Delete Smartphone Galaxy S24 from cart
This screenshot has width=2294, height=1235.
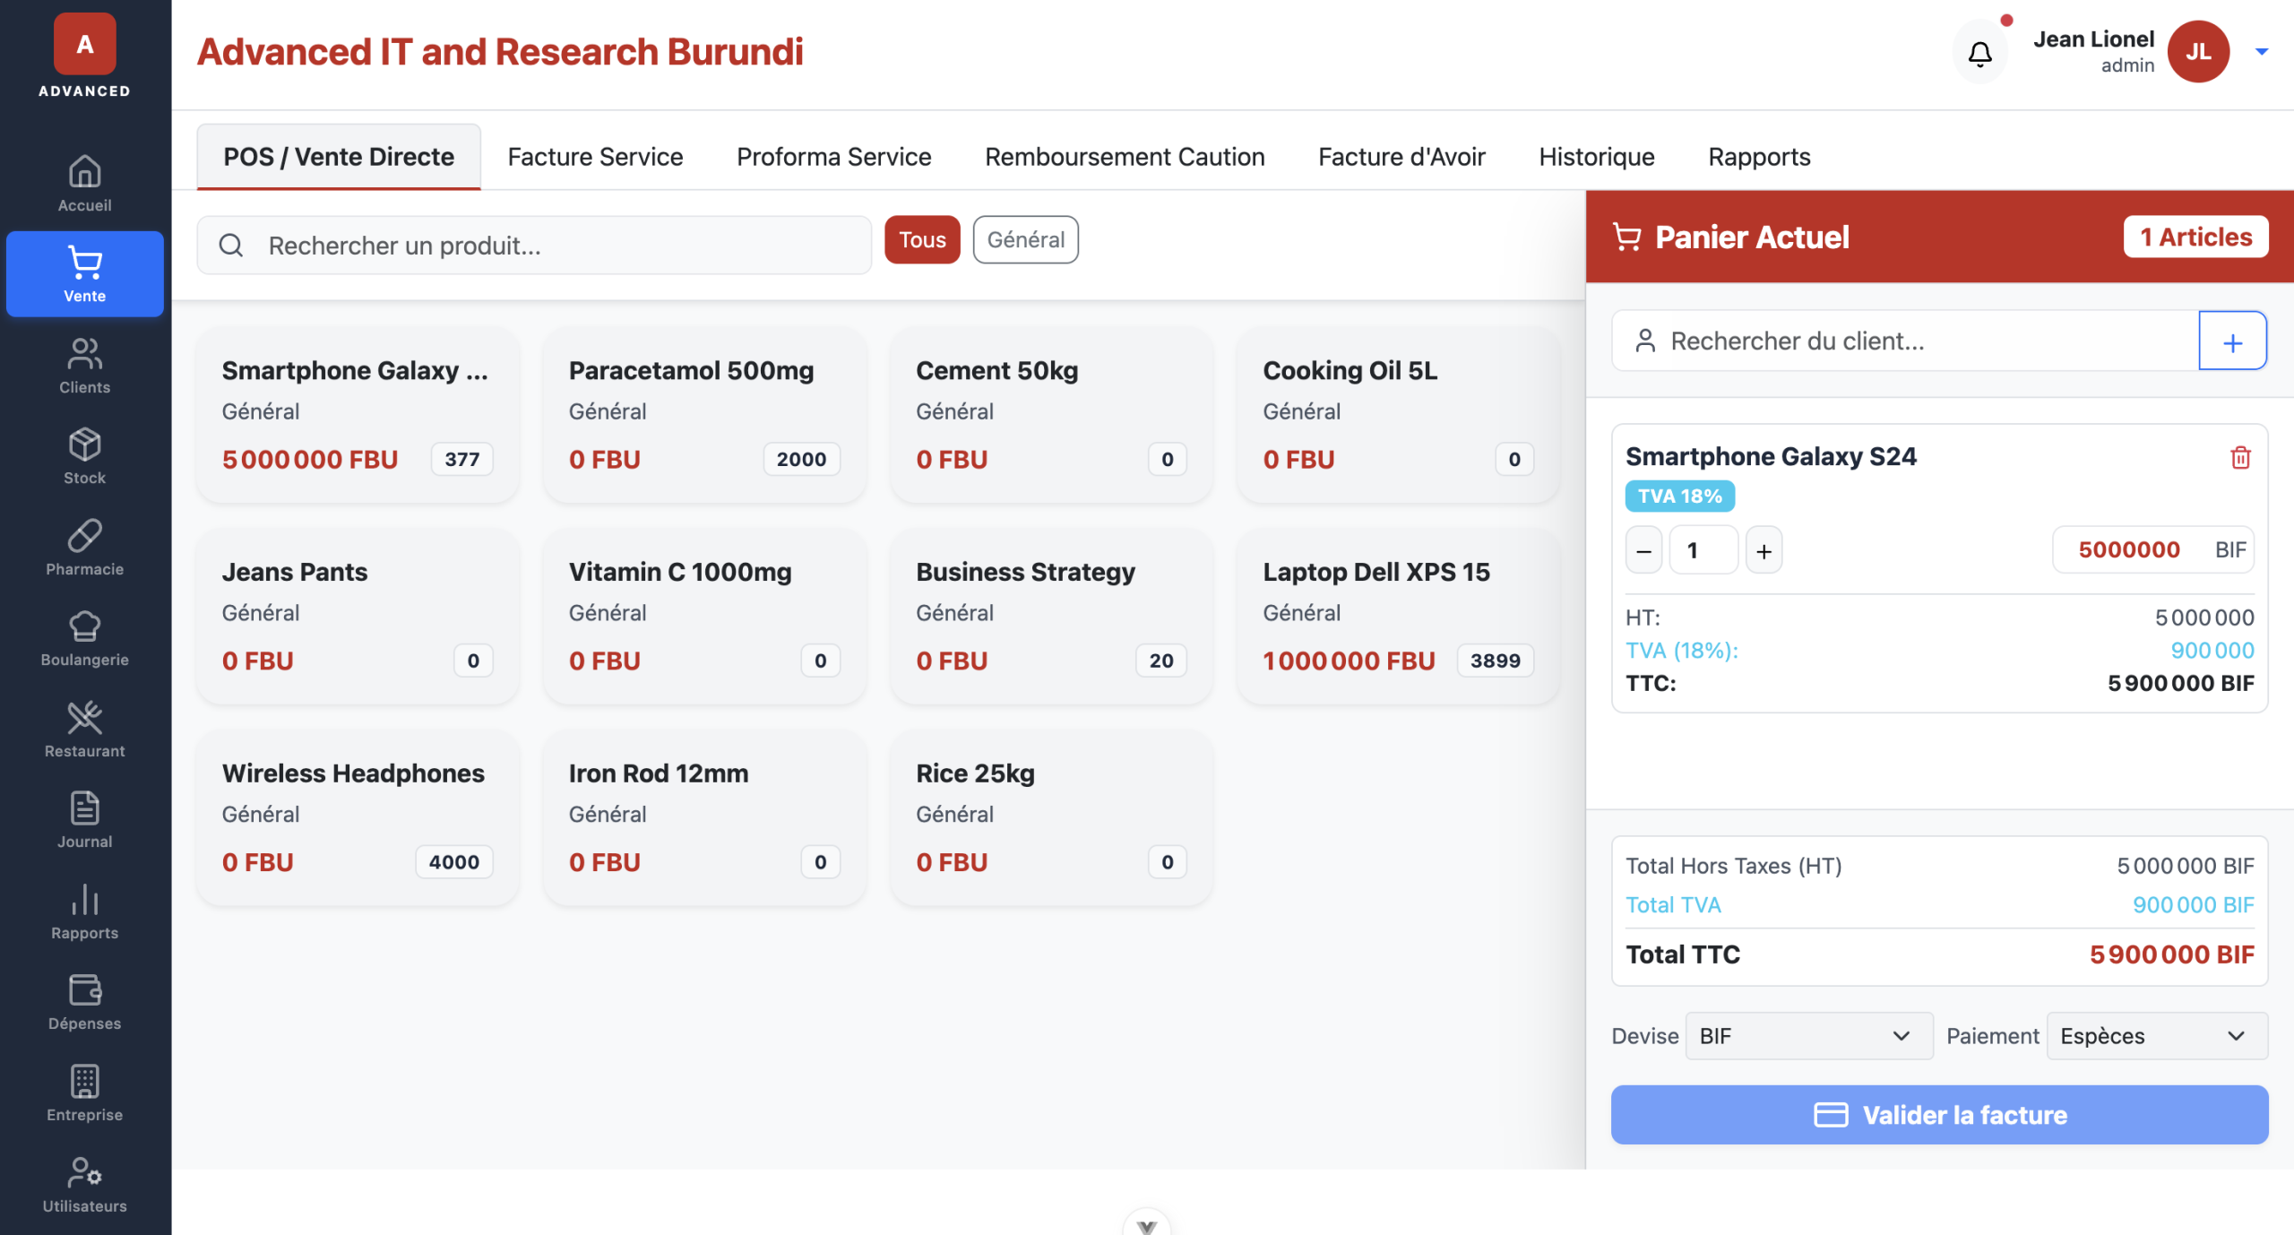point(2239,458)
